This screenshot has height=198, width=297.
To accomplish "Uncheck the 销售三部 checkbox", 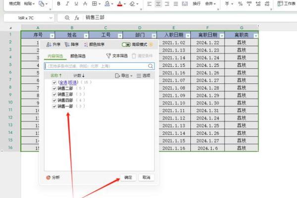I will [54, 95].
